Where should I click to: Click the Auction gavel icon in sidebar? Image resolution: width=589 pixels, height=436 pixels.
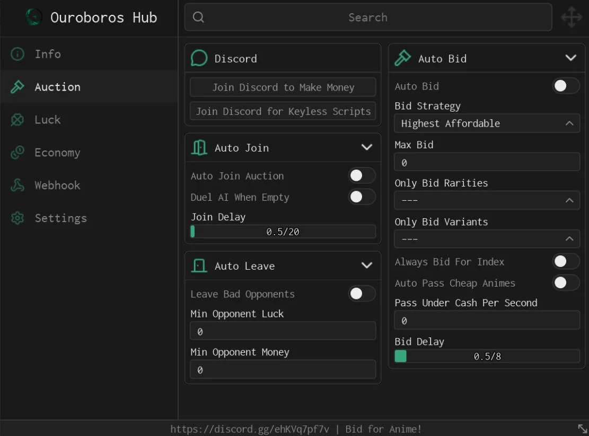tap(17, 87)
